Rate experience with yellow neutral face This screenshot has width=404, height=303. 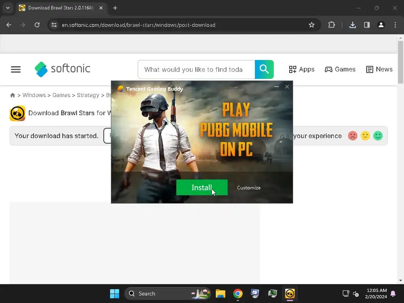[x=365, y=136]
